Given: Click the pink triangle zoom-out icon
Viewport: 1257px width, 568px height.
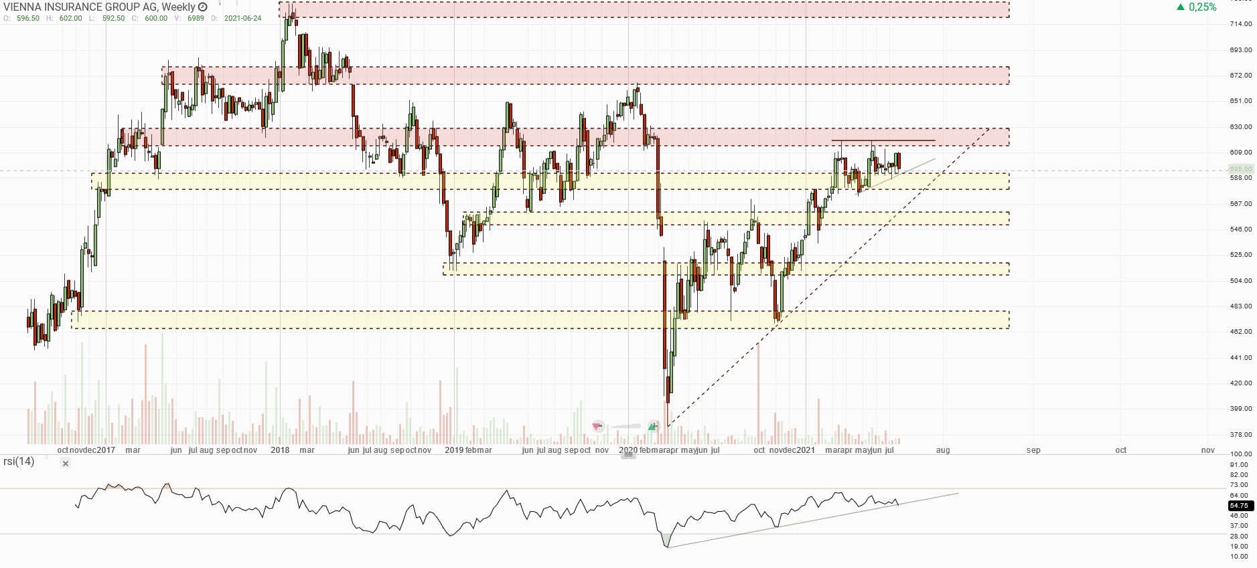Looking at the screenshot, I should pyautogui.click(x=597, y=426).
